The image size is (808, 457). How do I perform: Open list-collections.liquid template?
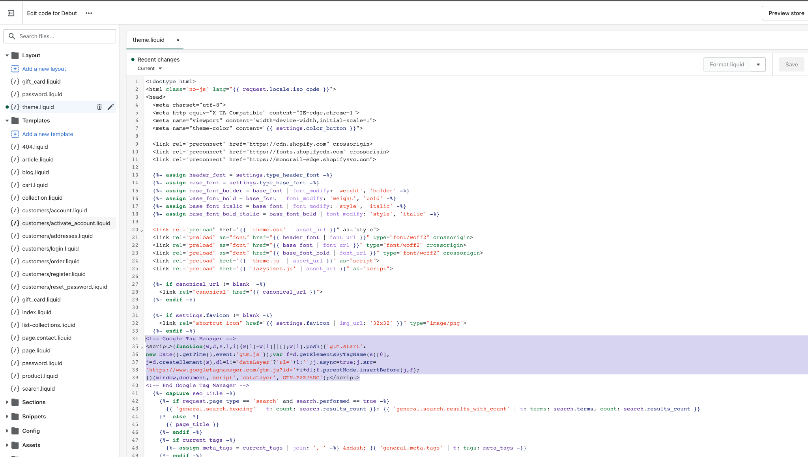click(49, 325)
